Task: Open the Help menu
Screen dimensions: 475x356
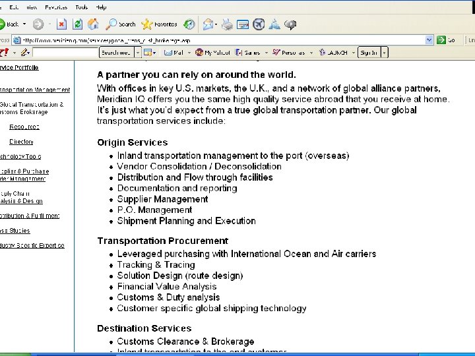Action: tap(101, 7)
